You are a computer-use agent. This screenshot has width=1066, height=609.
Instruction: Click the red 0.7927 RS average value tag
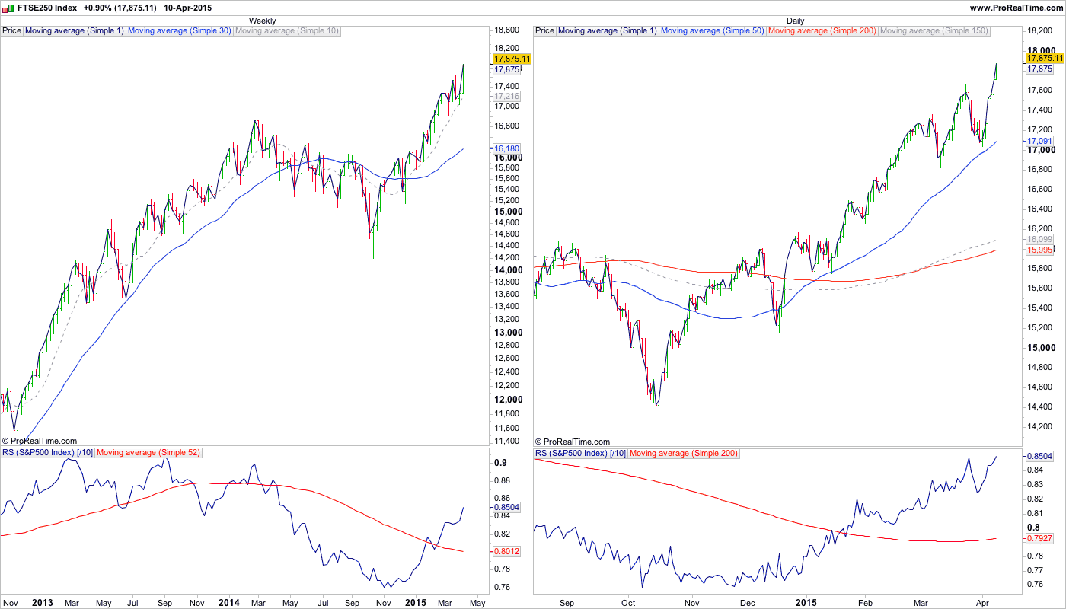[1040, 540]
